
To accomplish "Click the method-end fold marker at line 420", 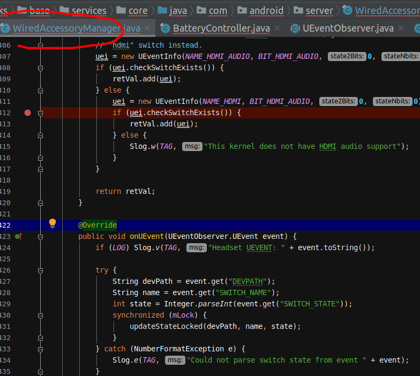I will [x=41, y=203].
